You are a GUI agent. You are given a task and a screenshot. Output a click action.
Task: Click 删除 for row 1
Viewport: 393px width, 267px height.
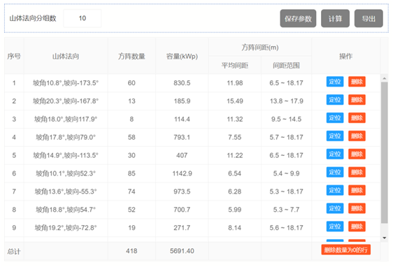357,82
